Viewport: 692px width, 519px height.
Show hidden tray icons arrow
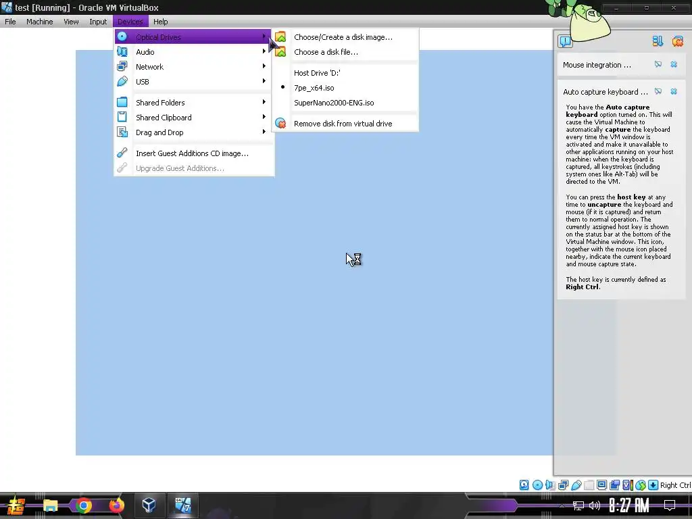pyautogui.click(x=562, y=505)
